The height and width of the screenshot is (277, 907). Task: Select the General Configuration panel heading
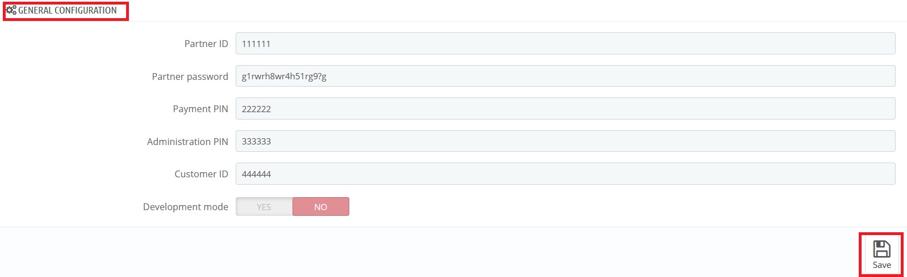click(x=67, y=10)
